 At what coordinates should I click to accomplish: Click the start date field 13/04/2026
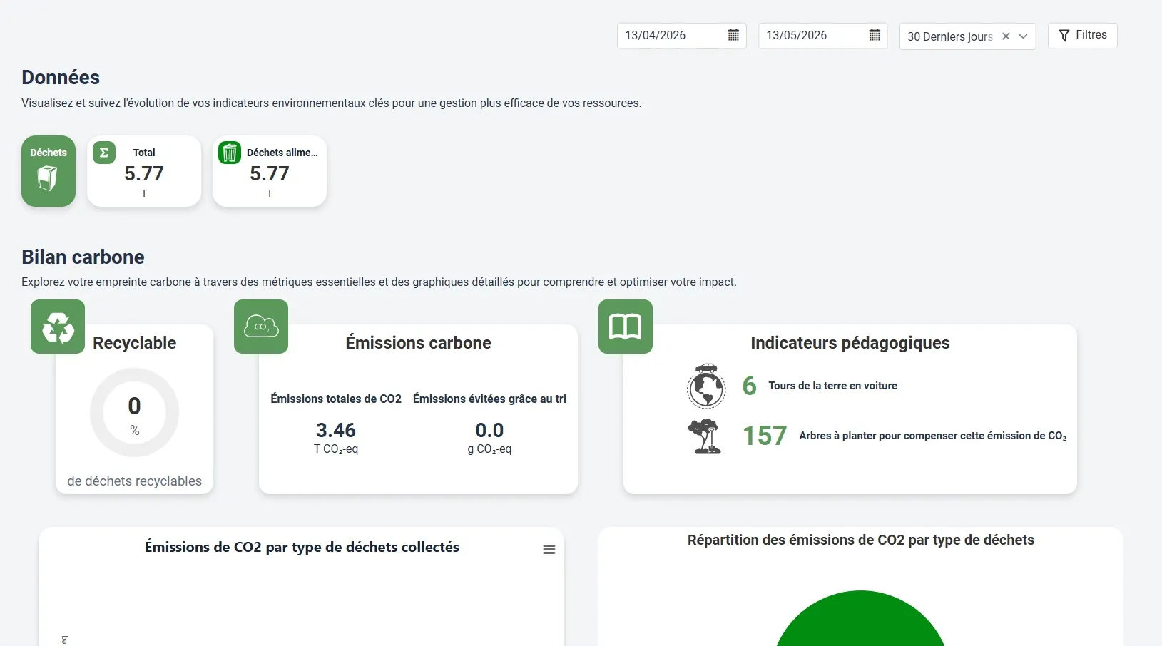point(681,36)
